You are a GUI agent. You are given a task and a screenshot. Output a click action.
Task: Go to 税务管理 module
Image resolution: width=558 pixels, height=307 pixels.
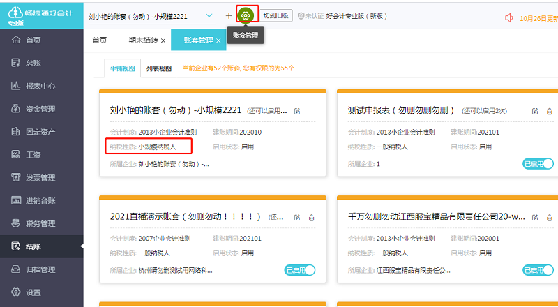[42, 224]
